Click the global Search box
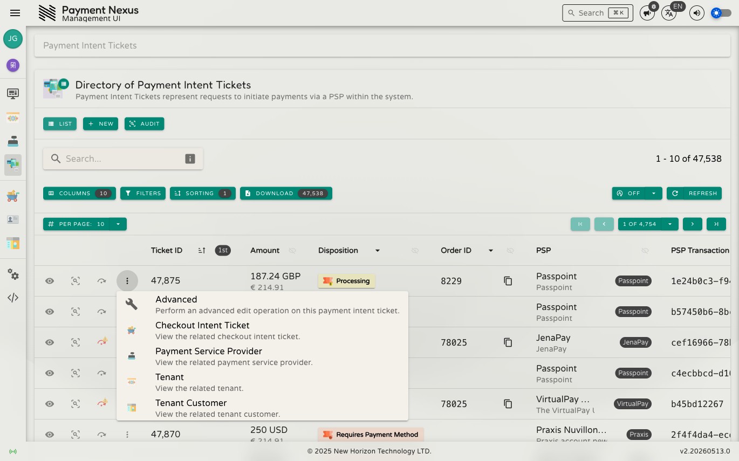This screenshot has width=739, height=461. coord(598,13)
